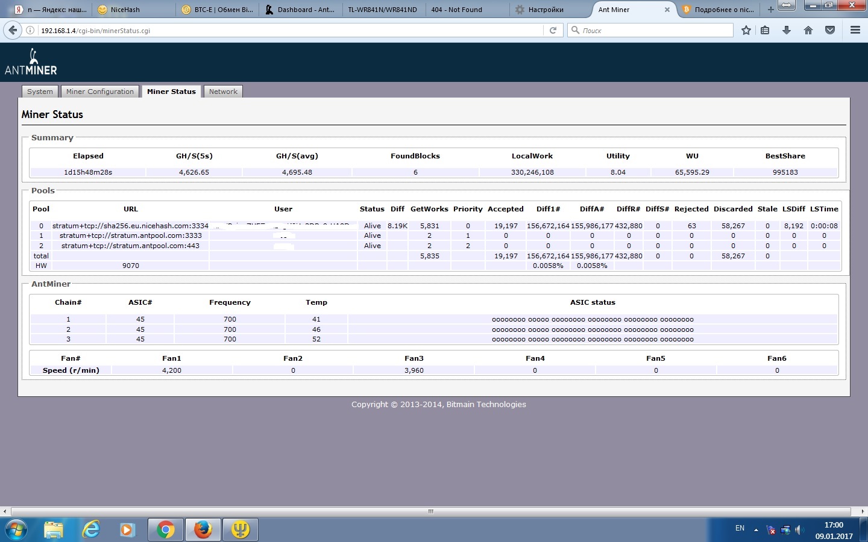Click Fan3 speed value 3,960
868x542 pixels.
[x=414, y=370]
